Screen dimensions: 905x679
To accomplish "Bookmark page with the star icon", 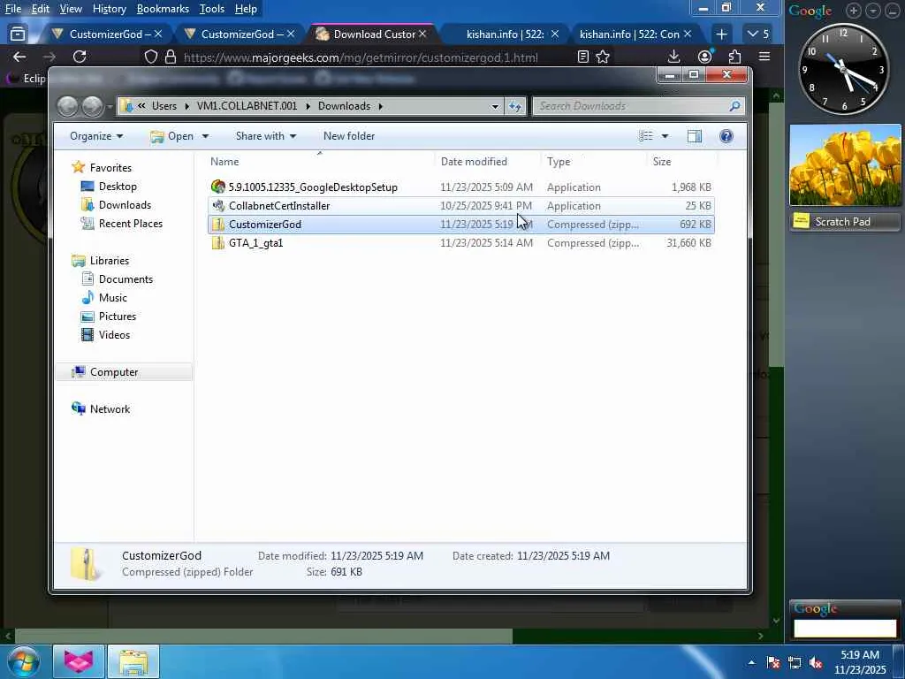I will pyautogui.click(x=603, y=57).
